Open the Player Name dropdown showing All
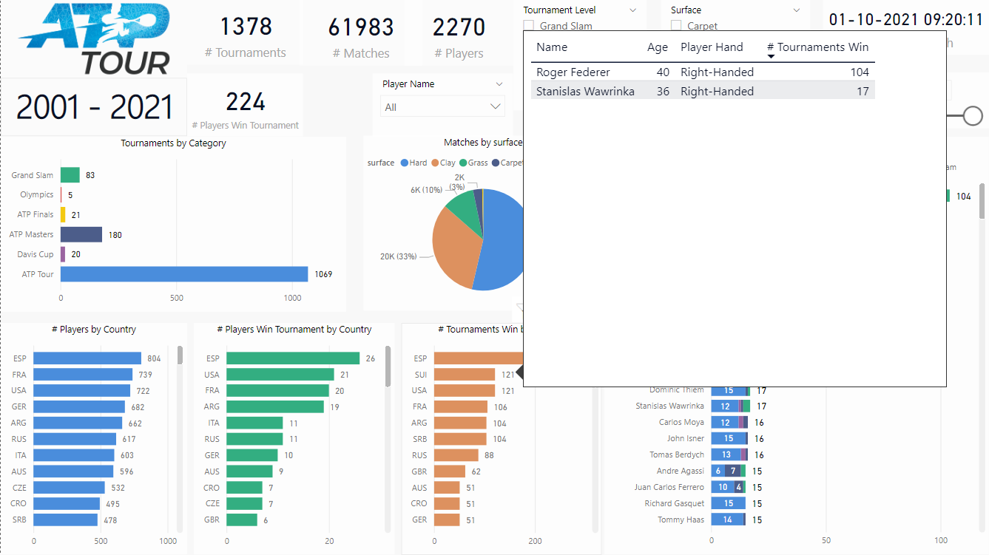This screenshot has height=555, width=989. [496, 106]
